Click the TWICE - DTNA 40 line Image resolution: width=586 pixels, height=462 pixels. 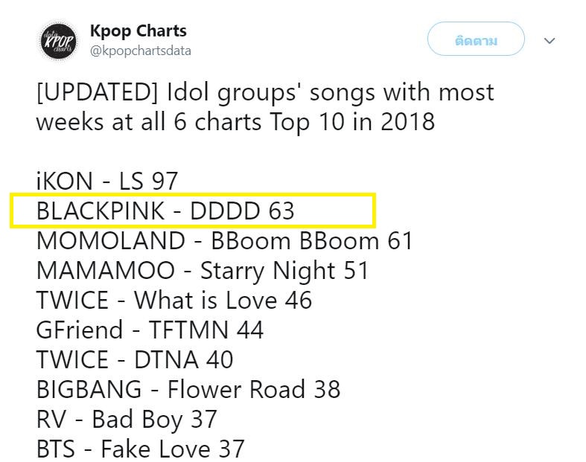point(135,359)
